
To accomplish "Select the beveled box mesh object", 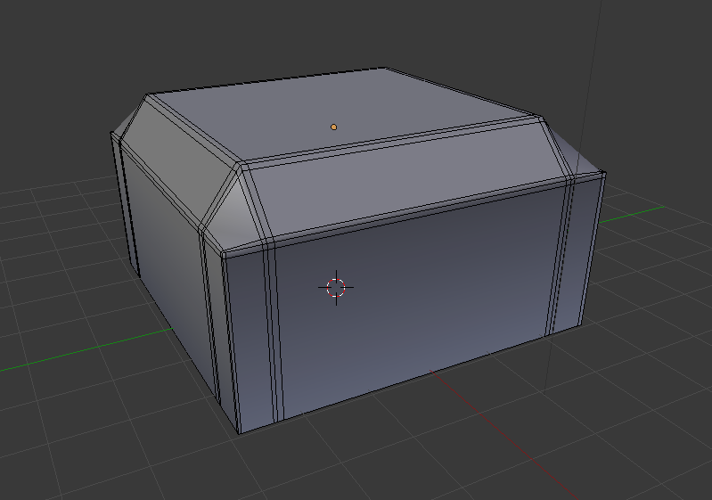I will click(x=357, y=250).
